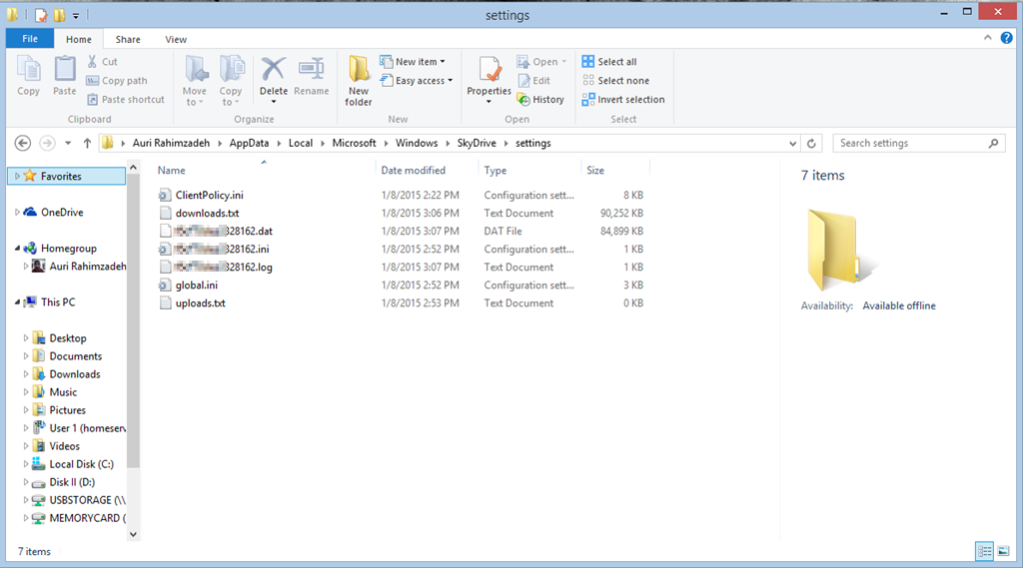This screenshot has height=568, width=1023.
Task: Switch to large icons view in status bar
Action: point(1003,551)
